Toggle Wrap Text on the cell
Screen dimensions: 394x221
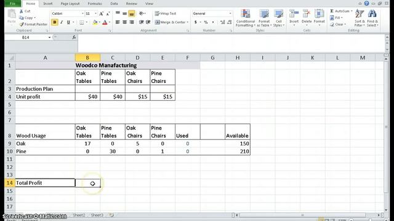click(166, 14)
